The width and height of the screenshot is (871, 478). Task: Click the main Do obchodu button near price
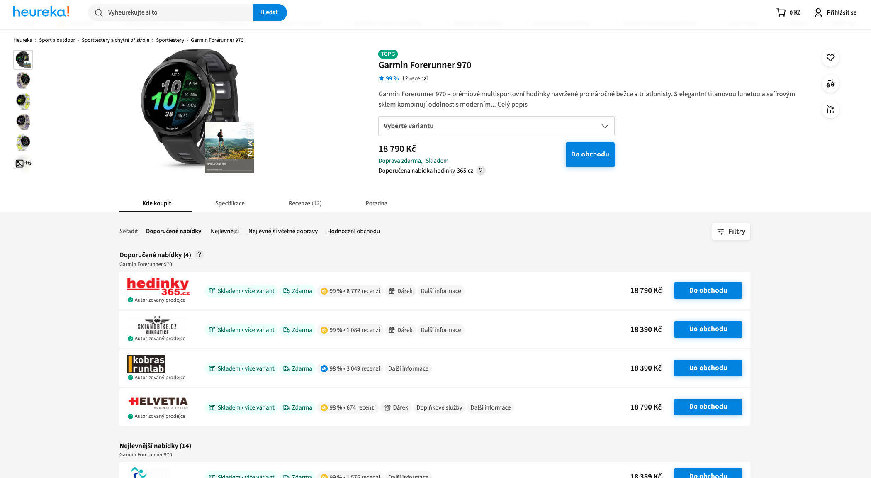coord(590,154)
